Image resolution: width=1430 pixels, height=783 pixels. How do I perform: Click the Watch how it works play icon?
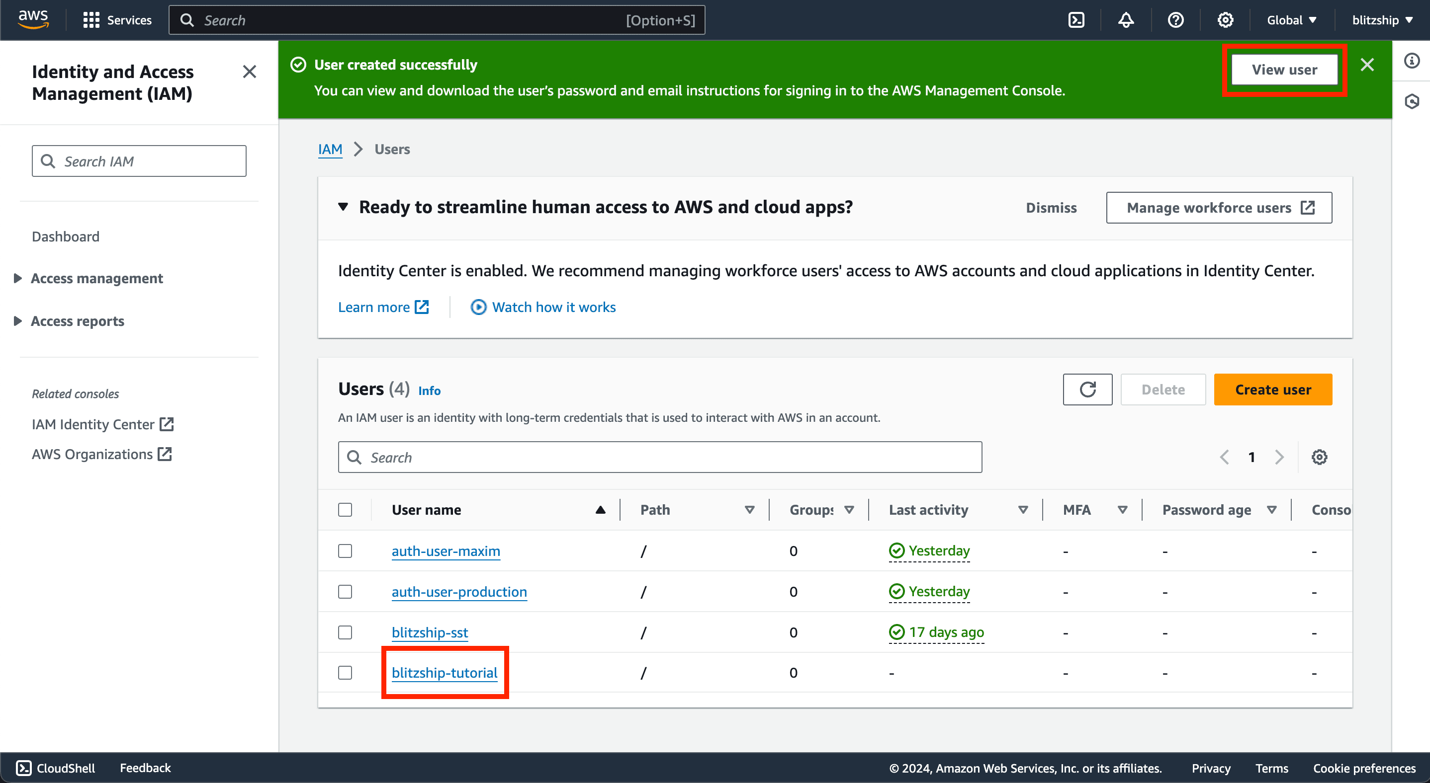(x=478, y=307)
